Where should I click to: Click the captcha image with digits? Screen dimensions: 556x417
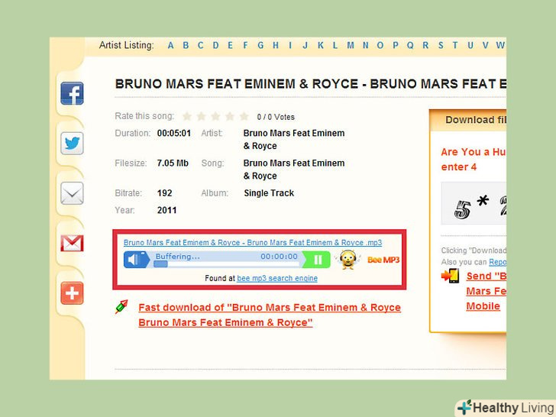pyautogui.click(x=474, y=203)
